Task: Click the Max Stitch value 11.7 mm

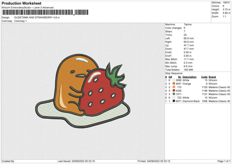Action: point(189,59)
